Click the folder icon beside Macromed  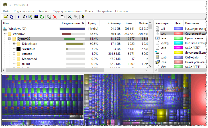(19, 59)
